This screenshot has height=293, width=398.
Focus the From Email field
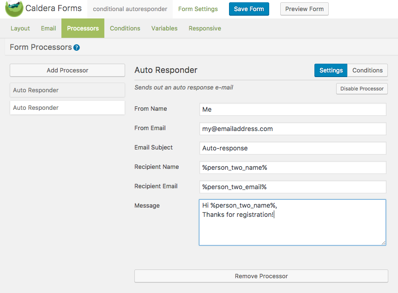click(x=292, y=129)
